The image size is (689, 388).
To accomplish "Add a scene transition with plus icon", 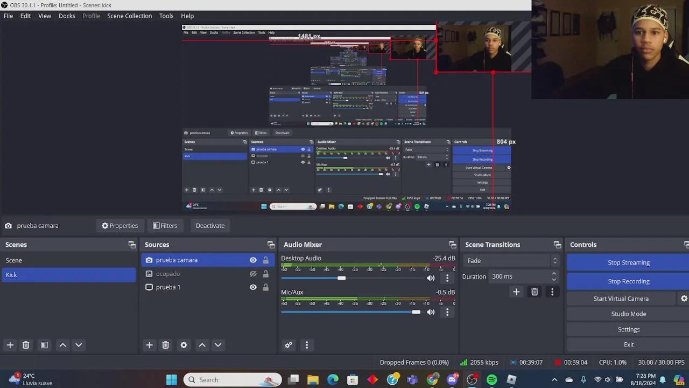I will [516, 292].
